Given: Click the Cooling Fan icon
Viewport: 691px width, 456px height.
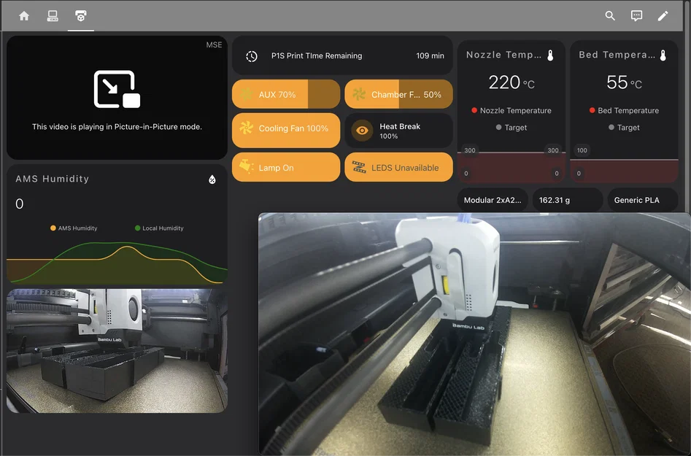Looking at the screenshot, I should (246, 128).
